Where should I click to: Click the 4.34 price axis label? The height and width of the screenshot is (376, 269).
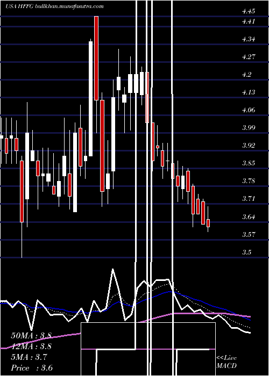[249, 39]
